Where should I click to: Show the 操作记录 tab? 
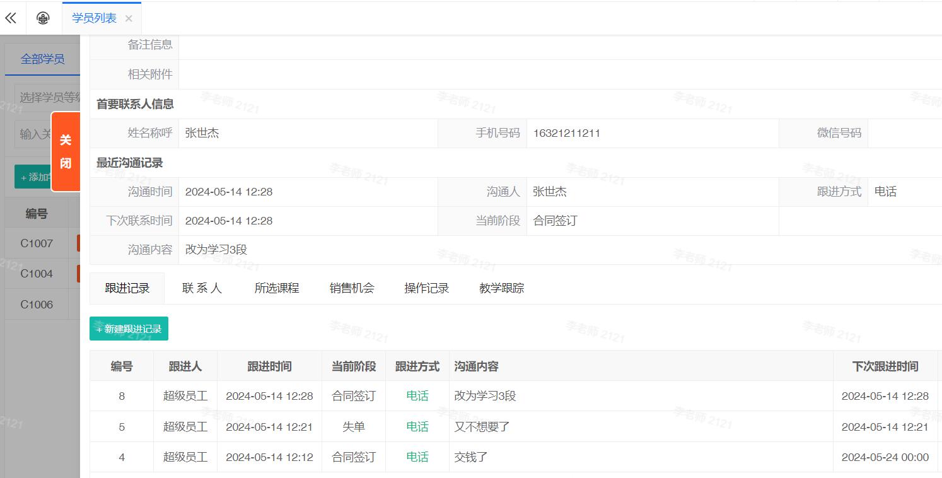(427, 288)
